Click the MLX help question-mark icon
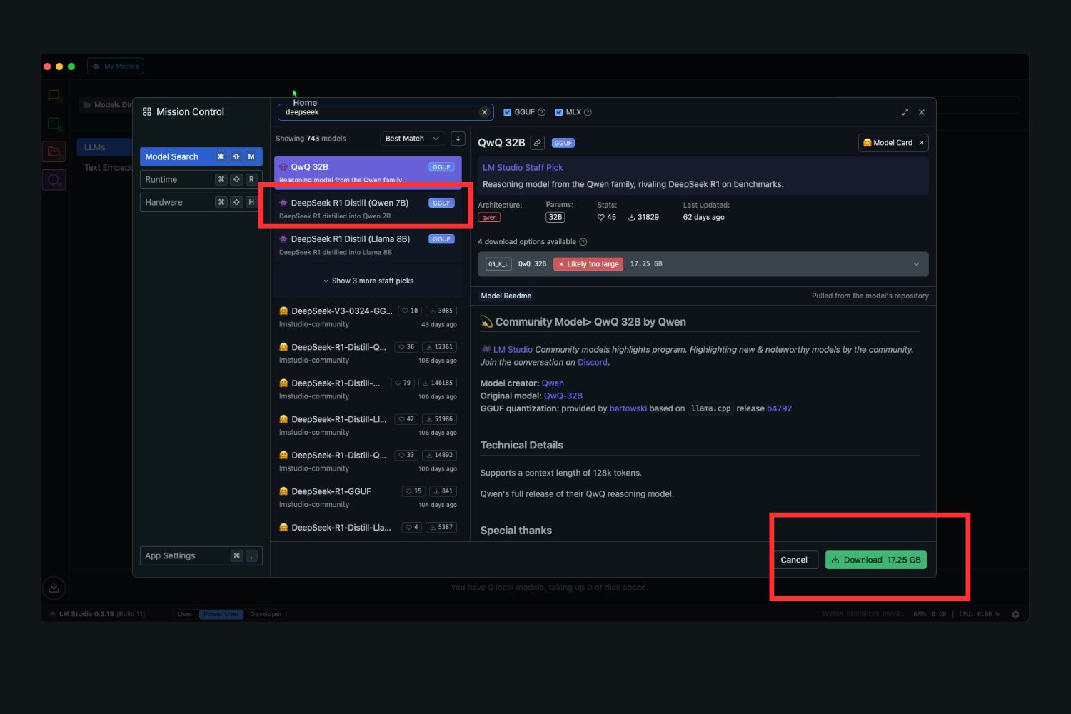1071x714 pixels. pyautogui.click(x=588, y=112)
